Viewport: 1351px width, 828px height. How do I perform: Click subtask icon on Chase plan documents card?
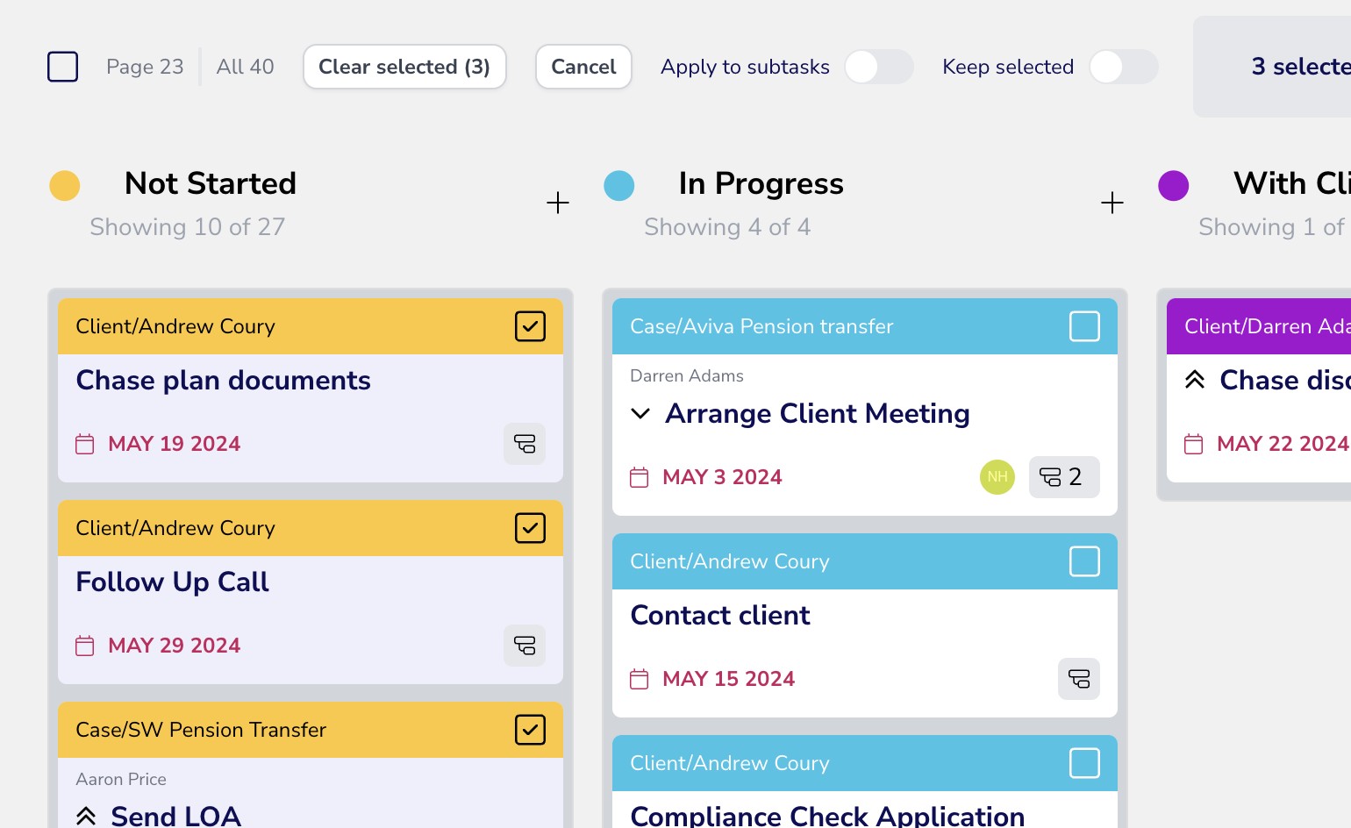pyautogui.click(x=525, y=444)
